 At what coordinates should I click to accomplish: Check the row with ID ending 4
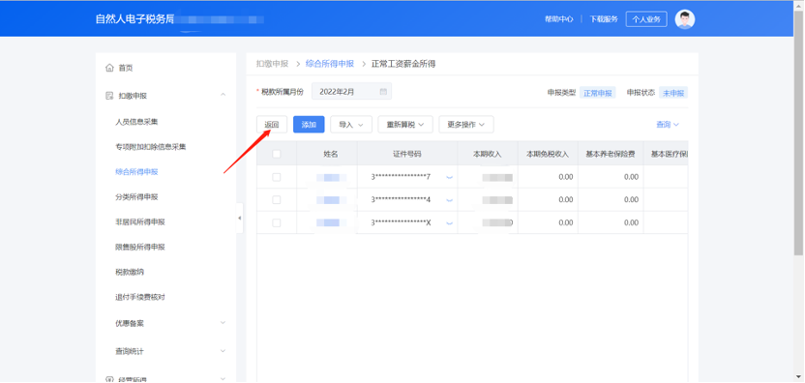(x=276, y=199)
